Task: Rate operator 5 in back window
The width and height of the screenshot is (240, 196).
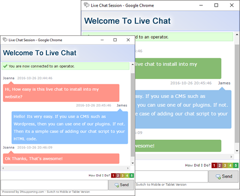Action: coord(236,166)
